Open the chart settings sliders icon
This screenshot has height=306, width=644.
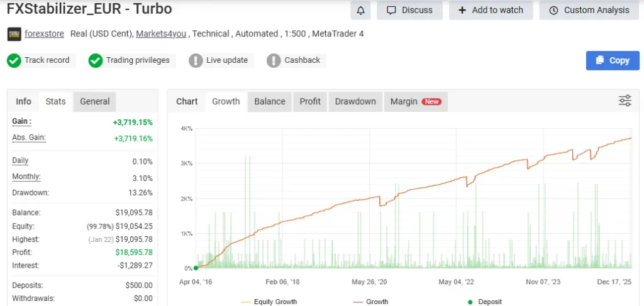click(x=625, y=101)
